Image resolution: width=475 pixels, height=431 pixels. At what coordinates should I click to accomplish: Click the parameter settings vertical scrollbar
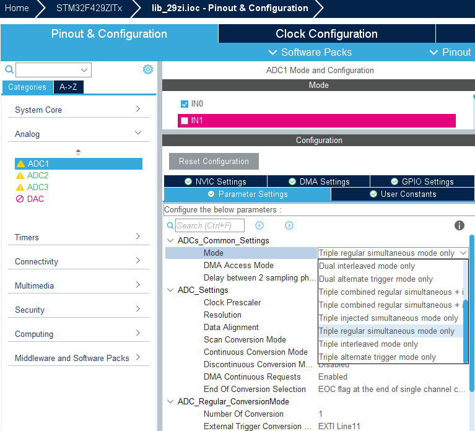pos(472,313)
